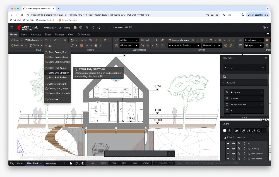
Task: Toggle ORTHO mode in status bar
Action: point(103,163)
